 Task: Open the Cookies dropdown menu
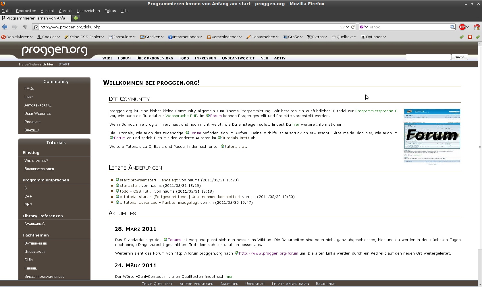pyautogui.click(x=49, y=37)
